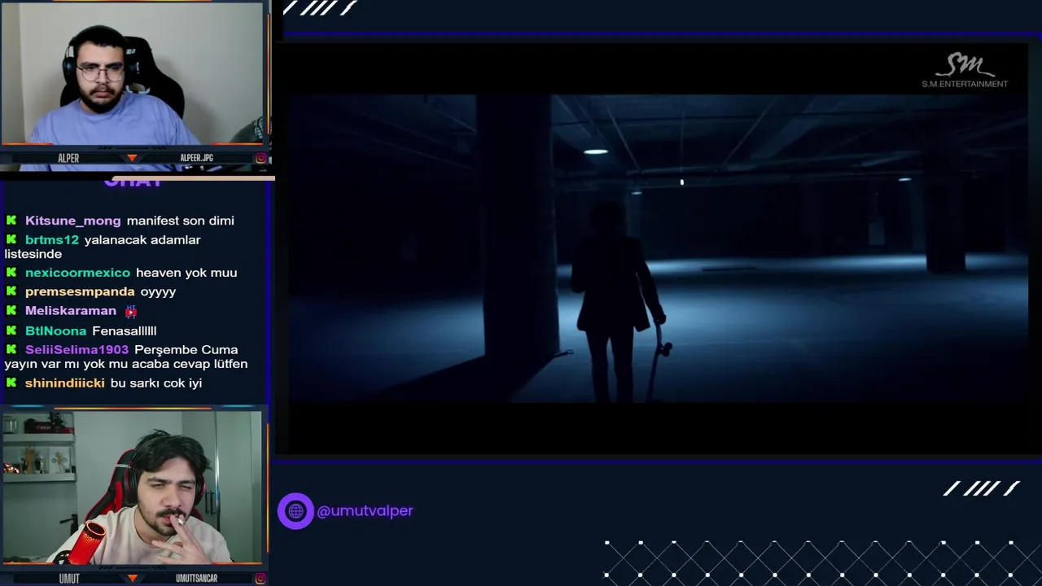Click the UMUT name label
The height and width of the screenshot is (586, 1042).
69,579
